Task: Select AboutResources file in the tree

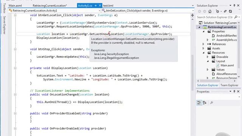Action: point(226,74)
